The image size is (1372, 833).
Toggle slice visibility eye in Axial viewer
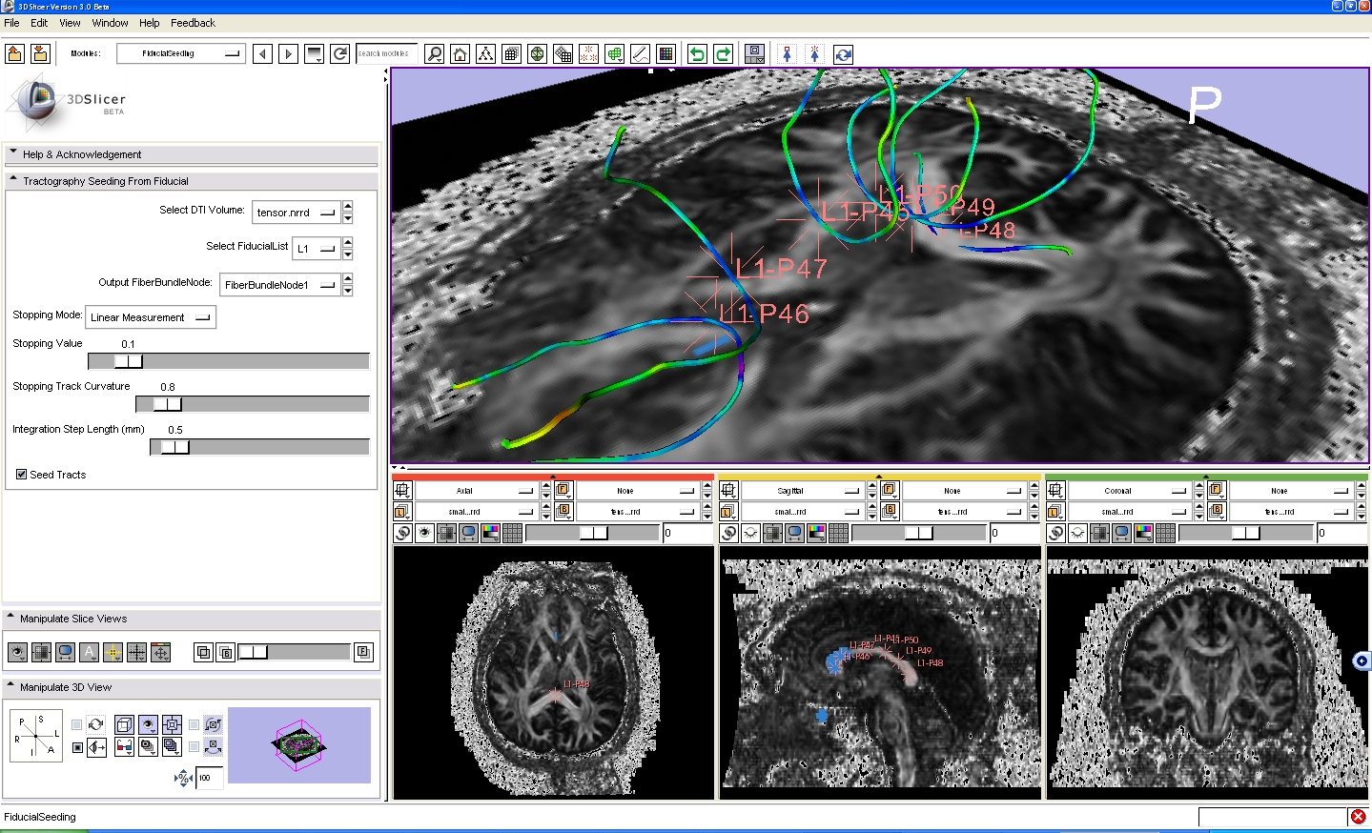424,533
